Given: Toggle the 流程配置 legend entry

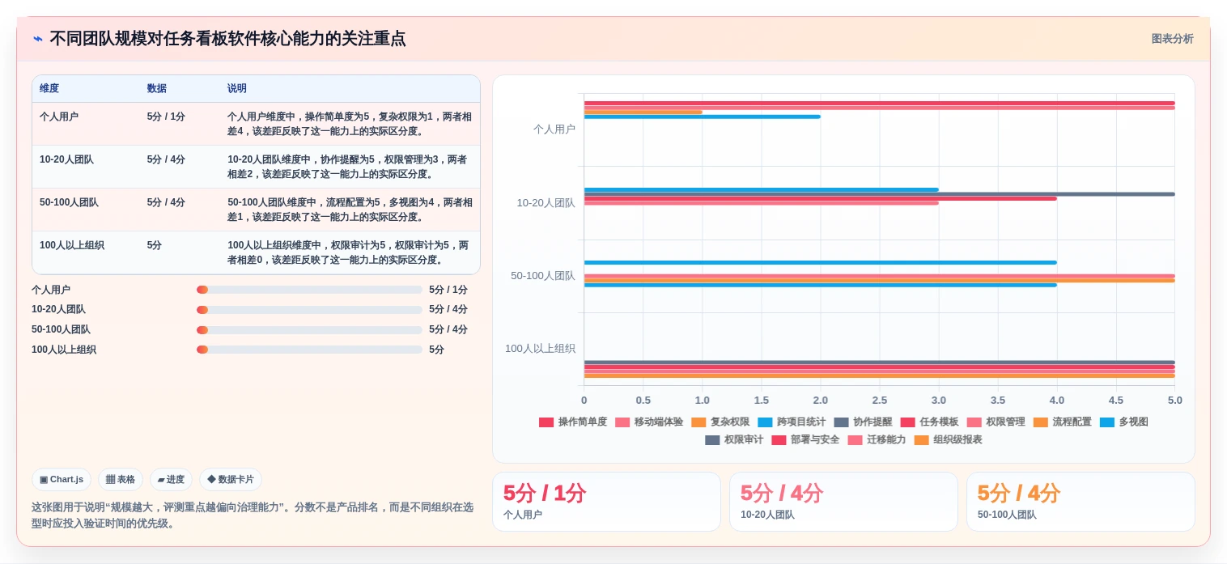Looking at the screenshot, I should 1062,422.
